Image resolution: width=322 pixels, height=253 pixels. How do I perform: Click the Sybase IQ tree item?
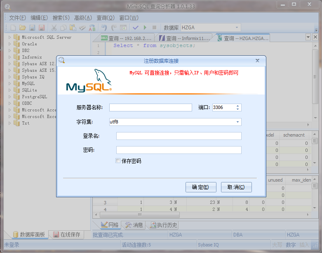pyautogui.click(x=33, y=77)
